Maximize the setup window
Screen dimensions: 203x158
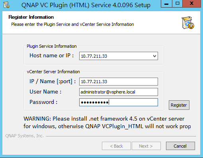click(x=178, y=4)
